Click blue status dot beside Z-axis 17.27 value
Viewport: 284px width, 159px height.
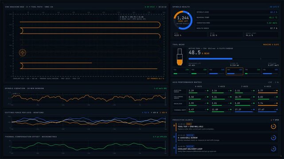(x=254, y=110)
